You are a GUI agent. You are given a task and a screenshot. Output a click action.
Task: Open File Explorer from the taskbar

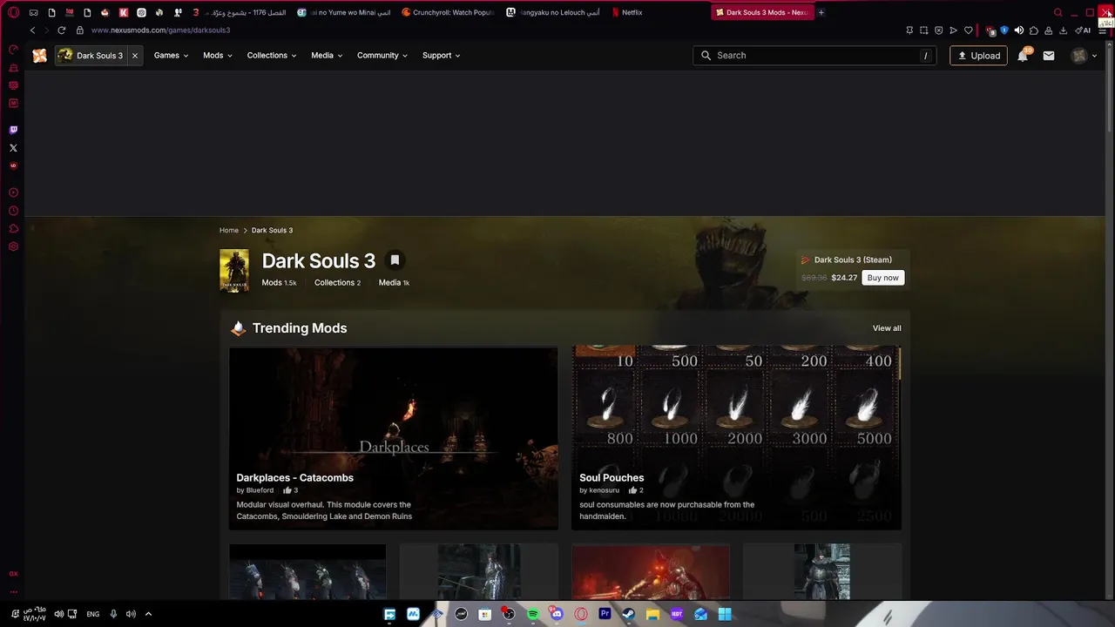click(x=652, y=614)
